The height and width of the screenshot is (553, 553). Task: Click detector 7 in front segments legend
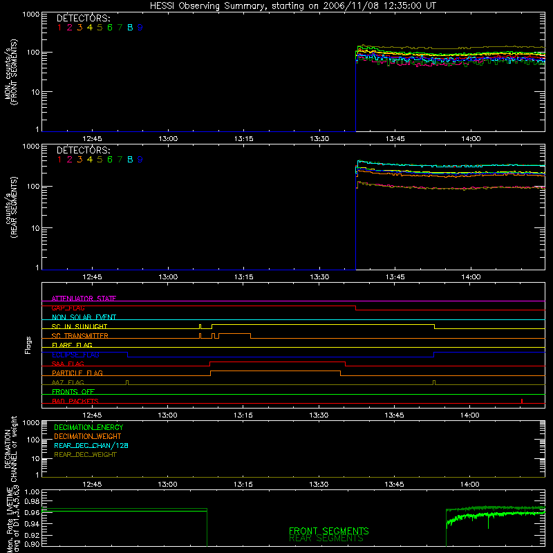tap(120, 28)
